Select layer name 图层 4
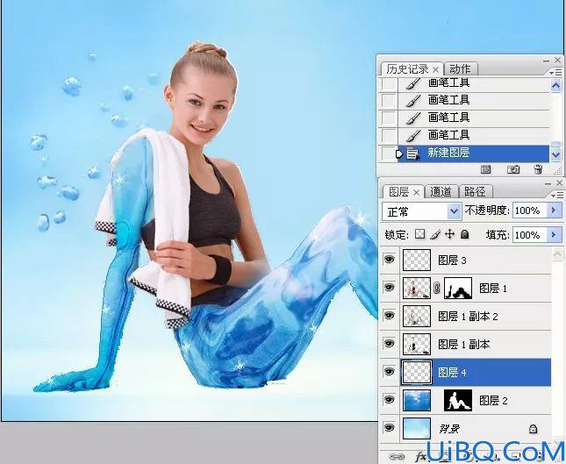 [x=452, y=373]
